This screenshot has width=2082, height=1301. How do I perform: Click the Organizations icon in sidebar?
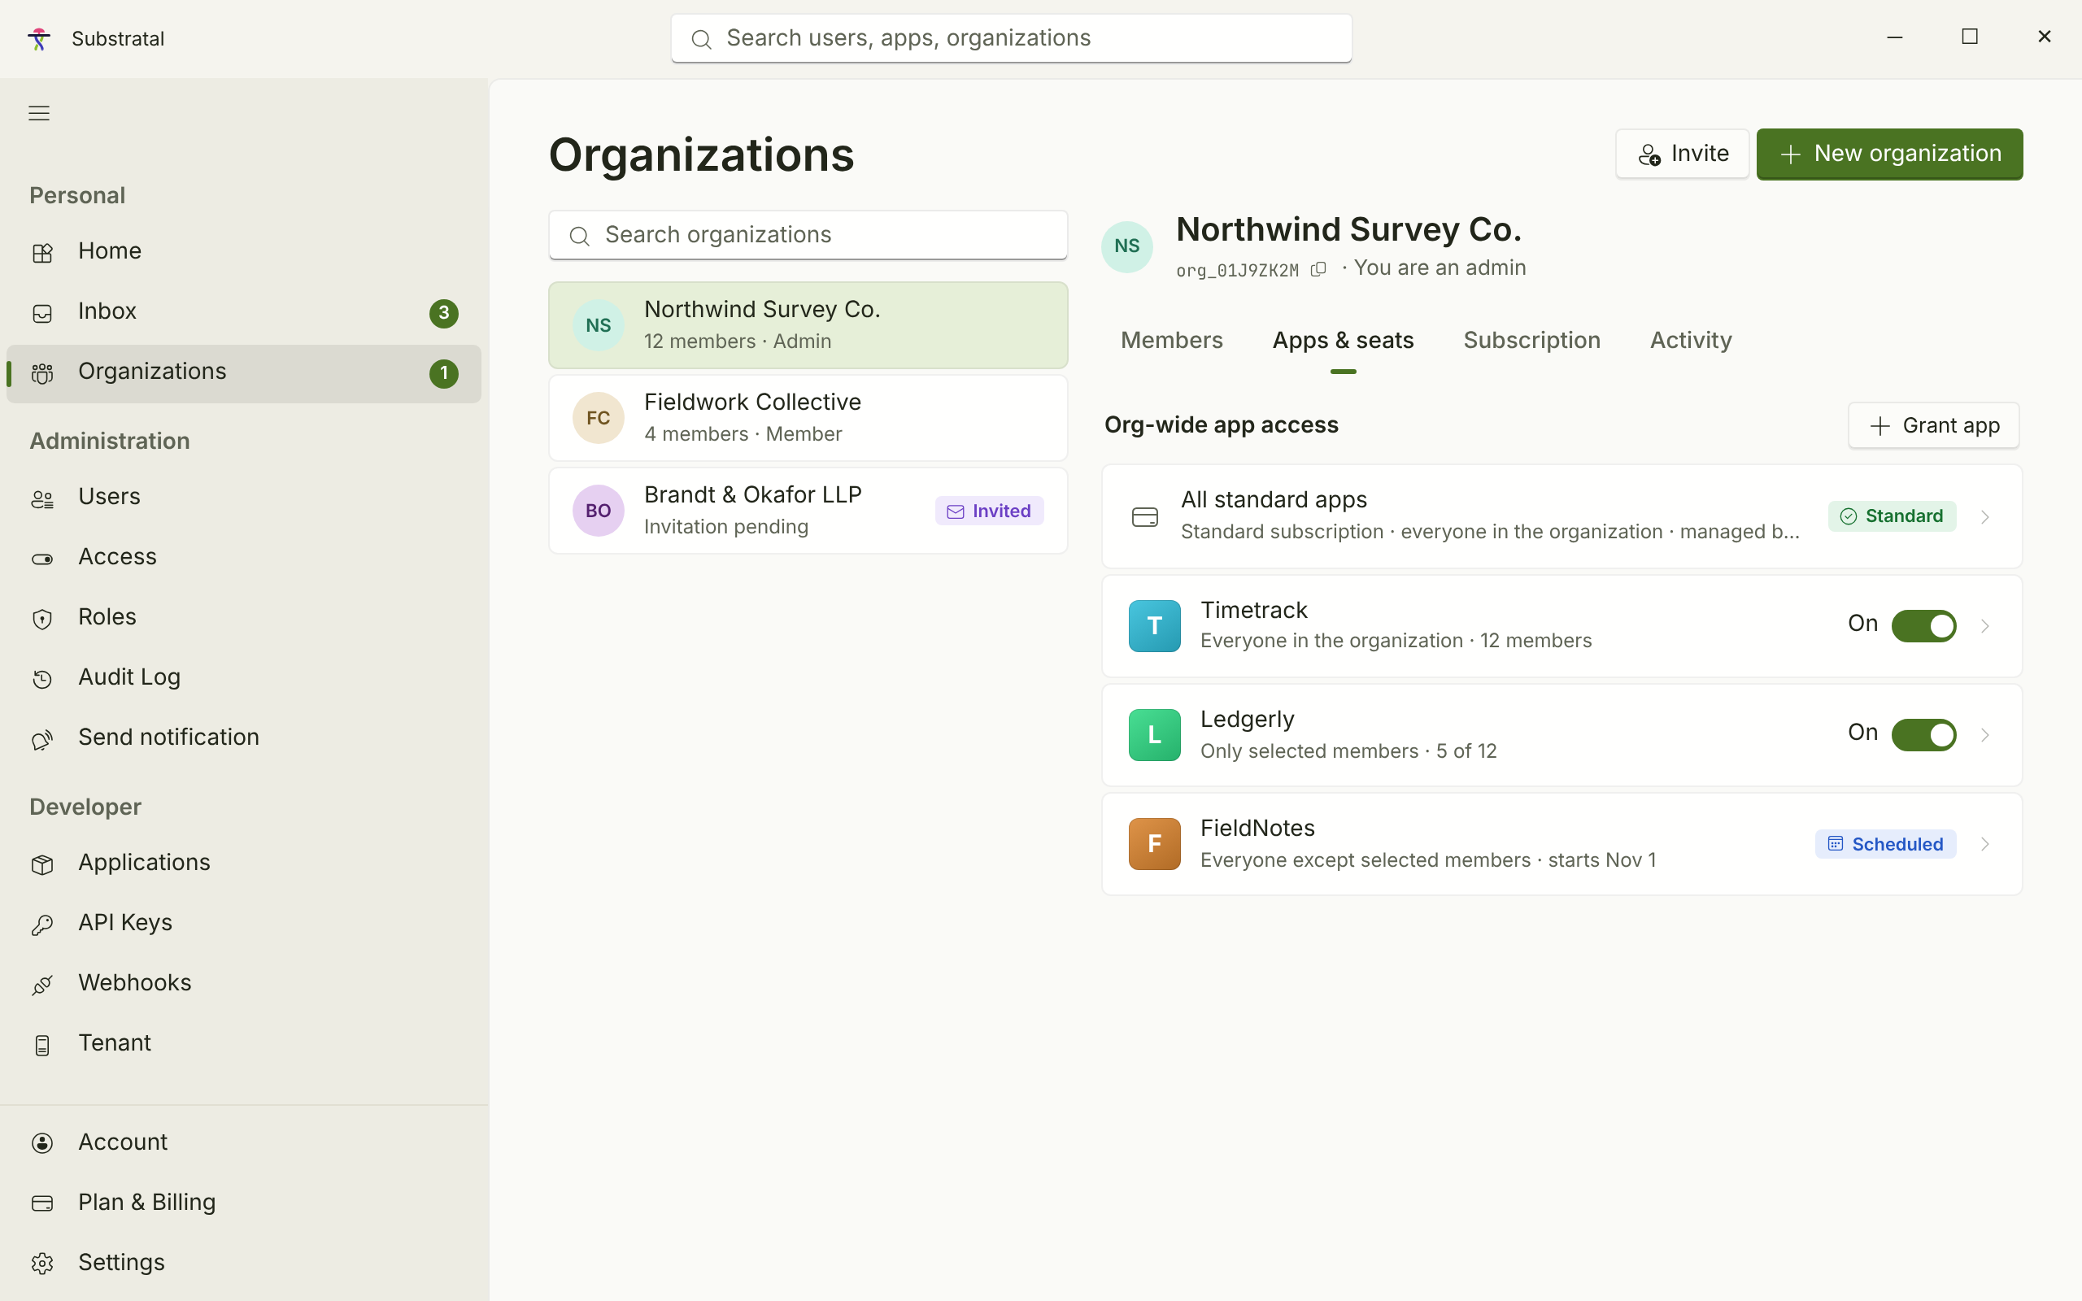click(42, 372)
